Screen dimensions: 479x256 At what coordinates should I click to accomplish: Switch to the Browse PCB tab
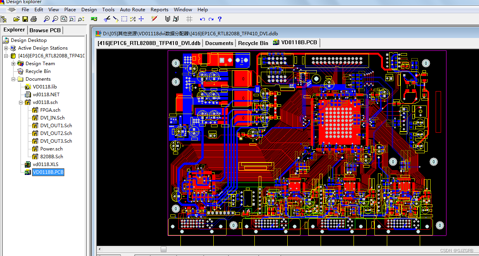[x=45, y=30]
